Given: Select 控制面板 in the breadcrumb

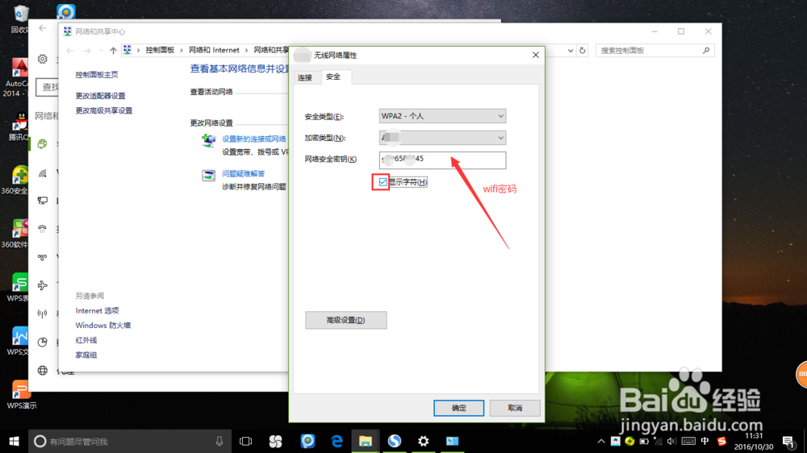Looking at the screenshot, I should point(160,51).
